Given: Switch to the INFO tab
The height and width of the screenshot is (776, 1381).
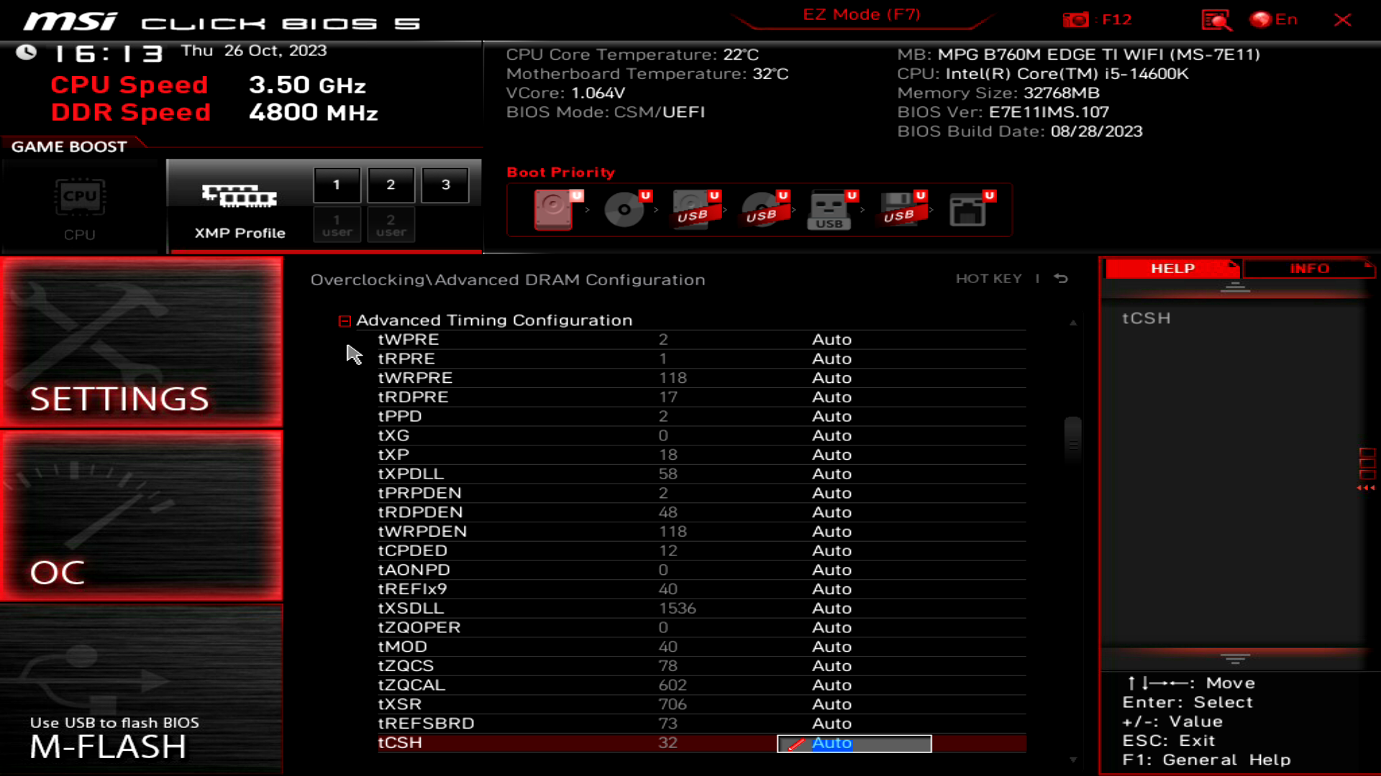Looking at the screenshot, I should 1308,269.
